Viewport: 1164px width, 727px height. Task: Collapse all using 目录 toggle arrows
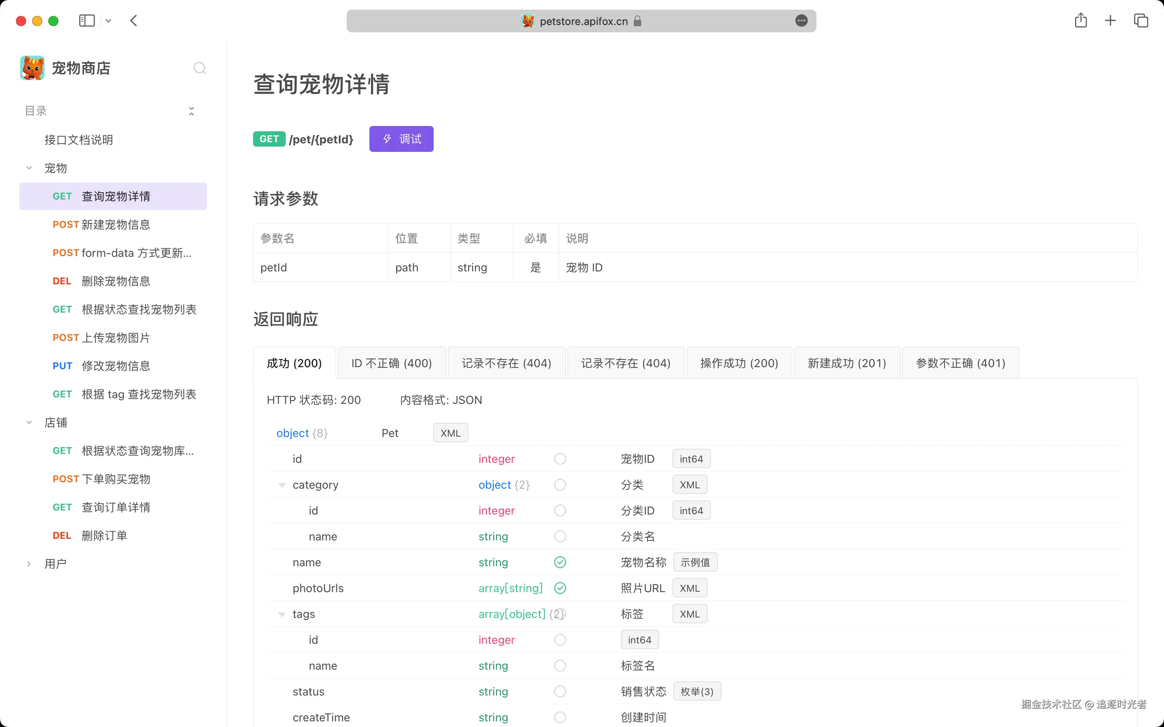pos(192,111)
